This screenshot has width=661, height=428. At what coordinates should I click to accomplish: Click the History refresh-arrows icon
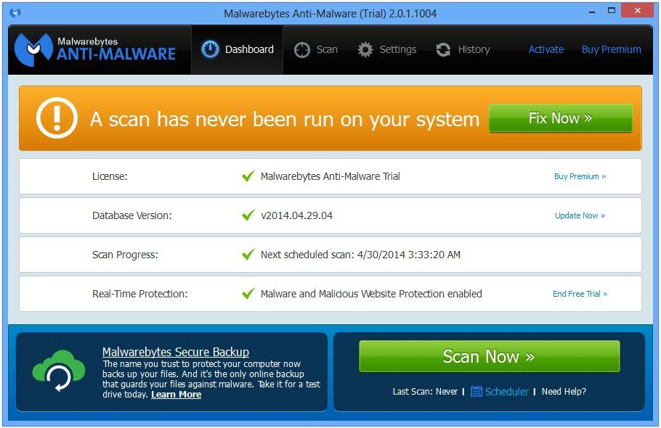[x=443, y=49]
